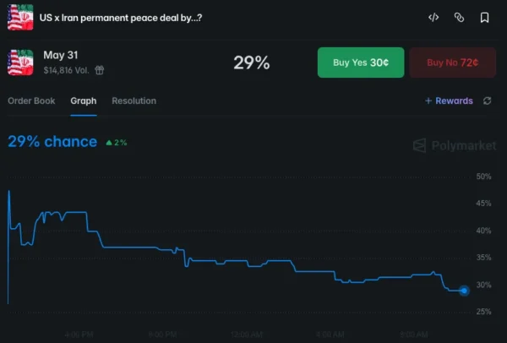Click the May 31 market flag thumbnail

pos(20,63)
